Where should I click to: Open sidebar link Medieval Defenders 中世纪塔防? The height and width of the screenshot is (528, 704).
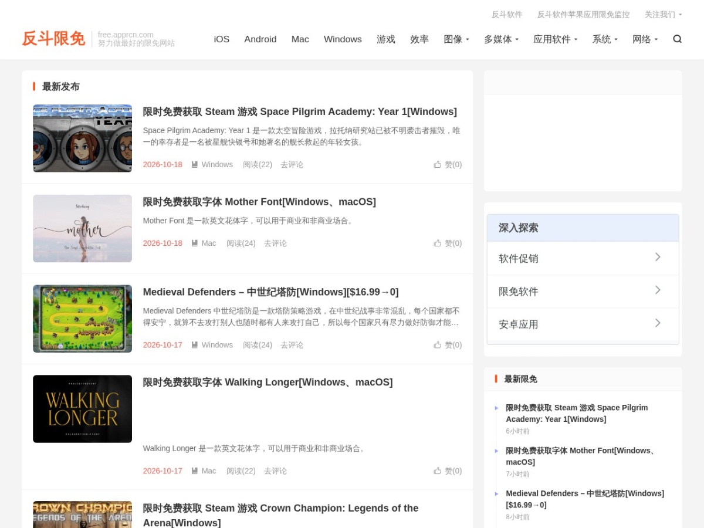585,499
